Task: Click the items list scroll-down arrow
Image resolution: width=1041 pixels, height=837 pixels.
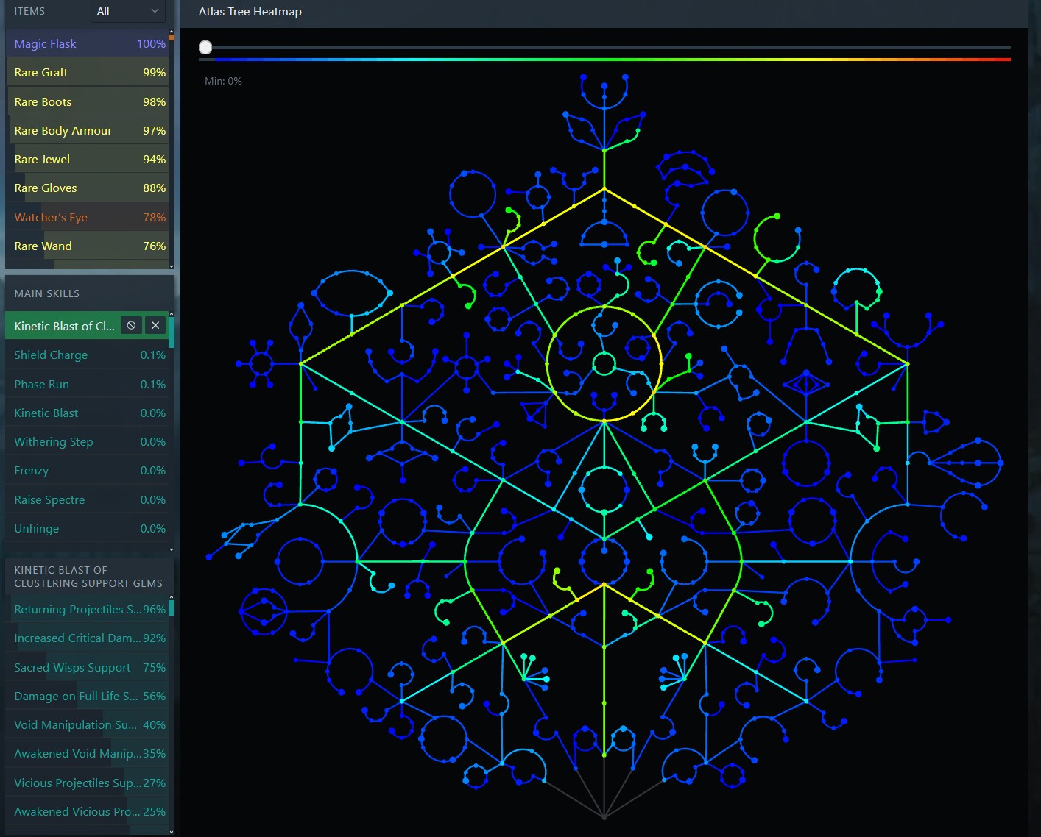Action: 172,266
